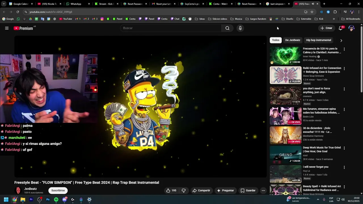Open the Edicion videos bookmark folder
This screenshot has height=204, width=363.
coord(218,19)
